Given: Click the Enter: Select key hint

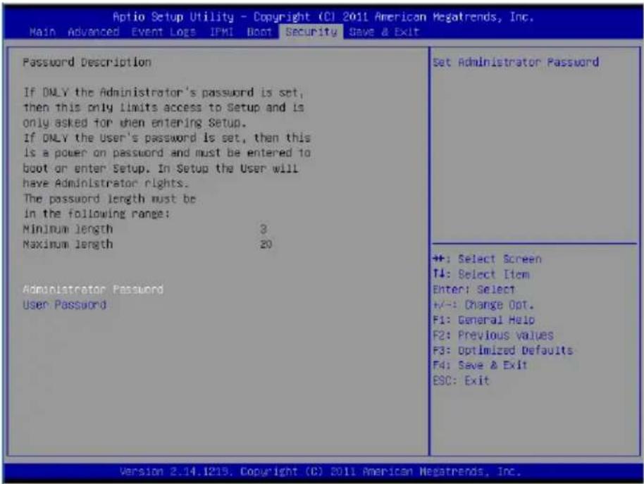Looking at the screenshot, I should (x=473, y=290).
